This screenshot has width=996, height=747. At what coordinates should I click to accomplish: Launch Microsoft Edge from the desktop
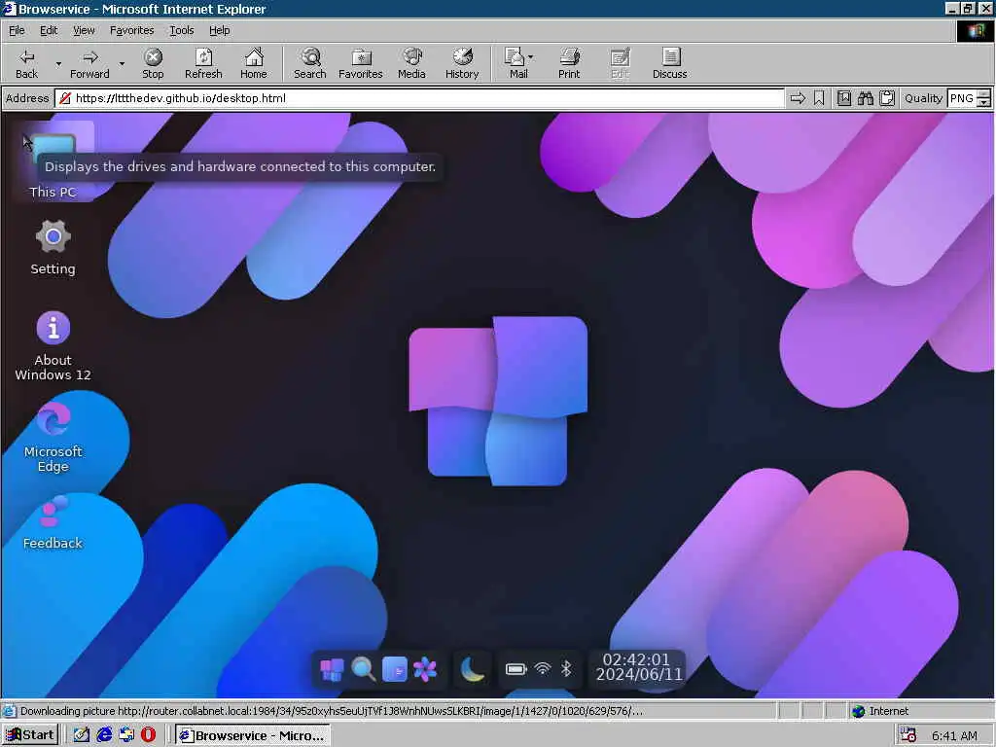pyautogui.click(x=53, y=439)
